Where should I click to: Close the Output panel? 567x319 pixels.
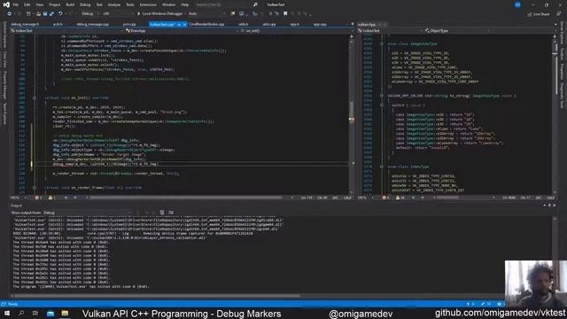(x=555, y=206)
